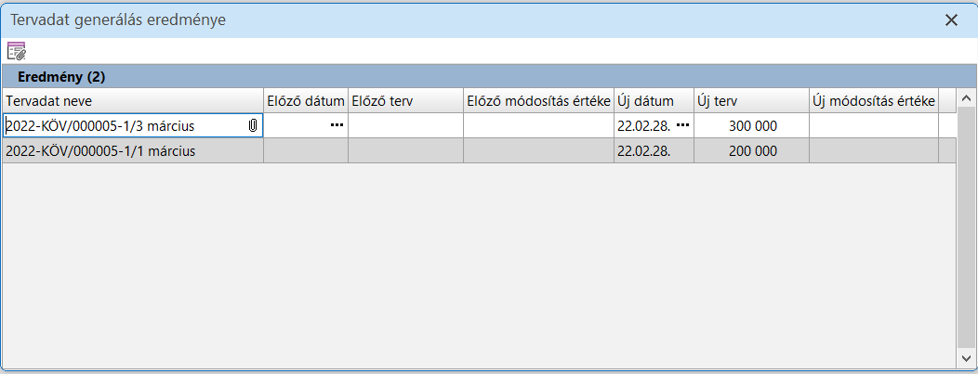The image size is (978, 374).
Task: Open the Előző dátum date picker ellipsis
Action: [337, 125]
